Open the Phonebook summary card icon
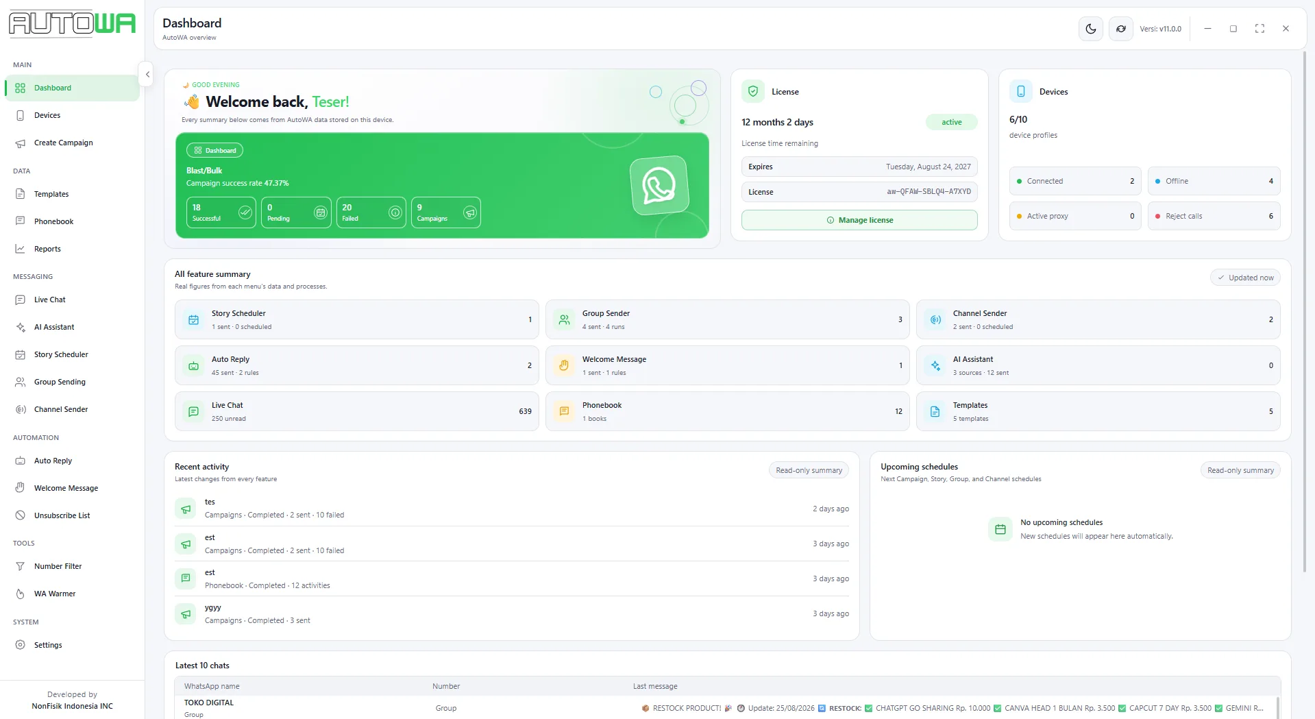 564,411
